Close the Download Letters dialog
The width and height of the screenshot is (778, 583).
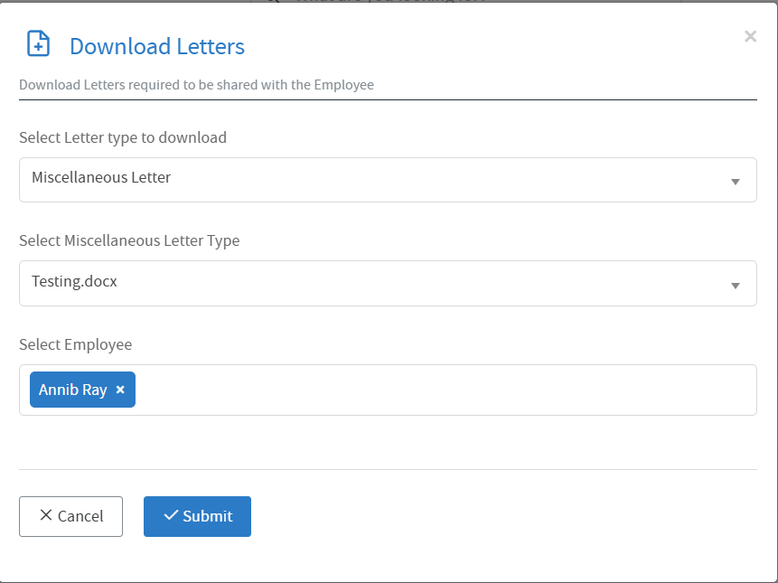[750, 37]
